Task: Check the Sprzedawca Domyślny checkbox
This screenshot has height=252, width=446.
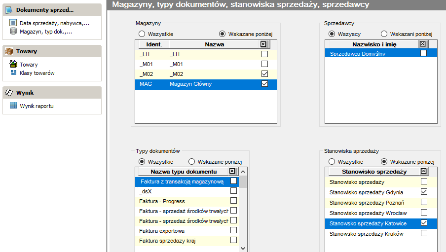Action: coord(423,53)
